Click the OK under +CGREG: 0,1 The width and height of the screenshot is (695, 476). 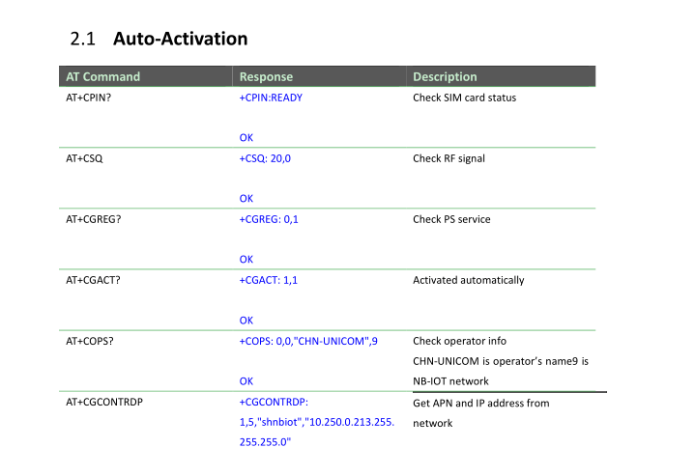246,260
